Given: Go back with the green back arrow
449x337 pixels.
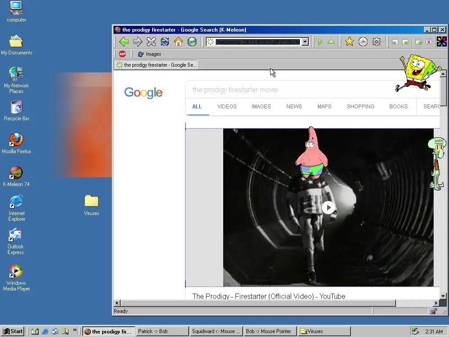Looking at the screenshot, I should tap(124, 42).
